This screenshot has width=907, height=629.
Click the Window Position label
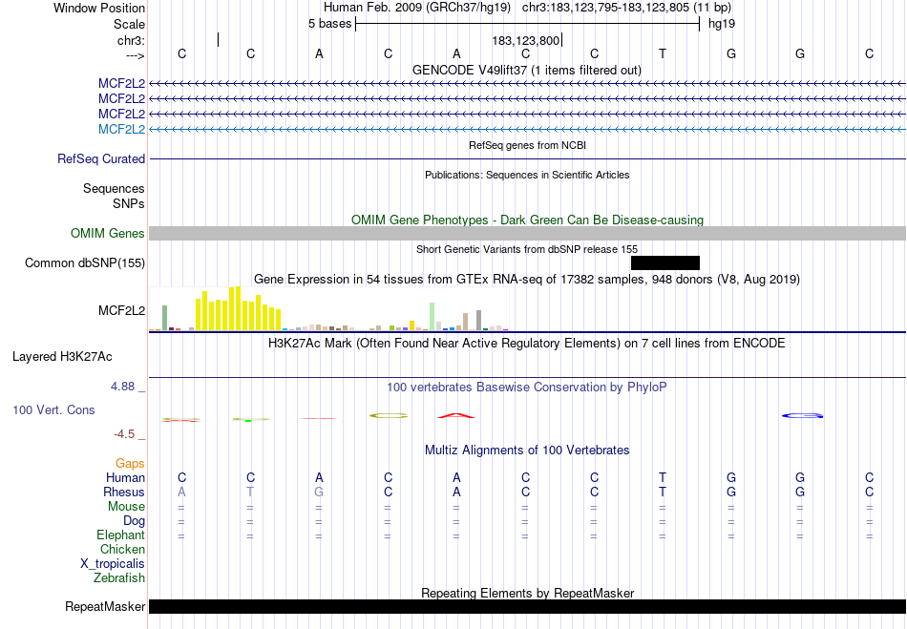(99, 8)
